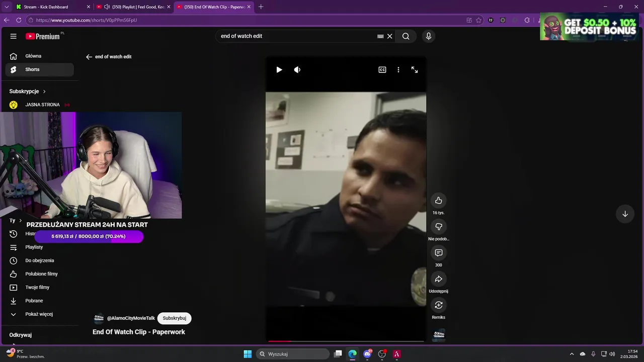The image size is (644, 362).
Task: Expand Pokaż więcej in the sidebar
Action: coord(39,314)
